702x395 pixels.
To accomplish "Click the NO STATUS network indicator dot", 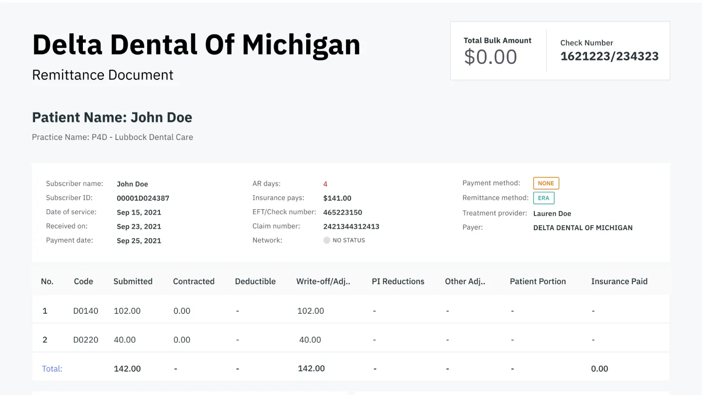I will [327, 240].
